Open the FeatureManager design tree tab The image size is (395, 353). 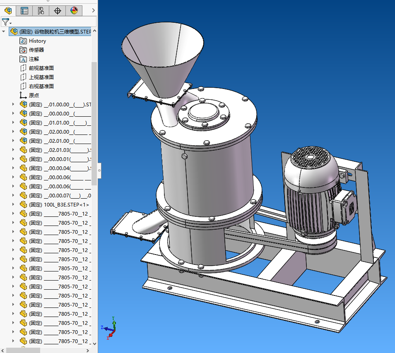pyautogui.click(x=8, y=11)
